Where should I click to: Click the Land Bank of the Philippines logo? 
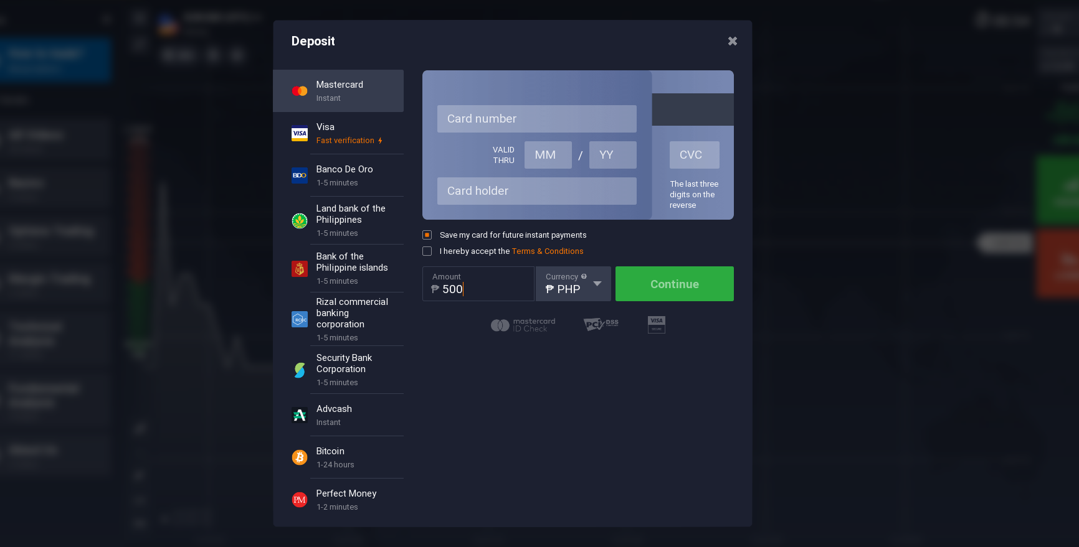coord(300,221)
